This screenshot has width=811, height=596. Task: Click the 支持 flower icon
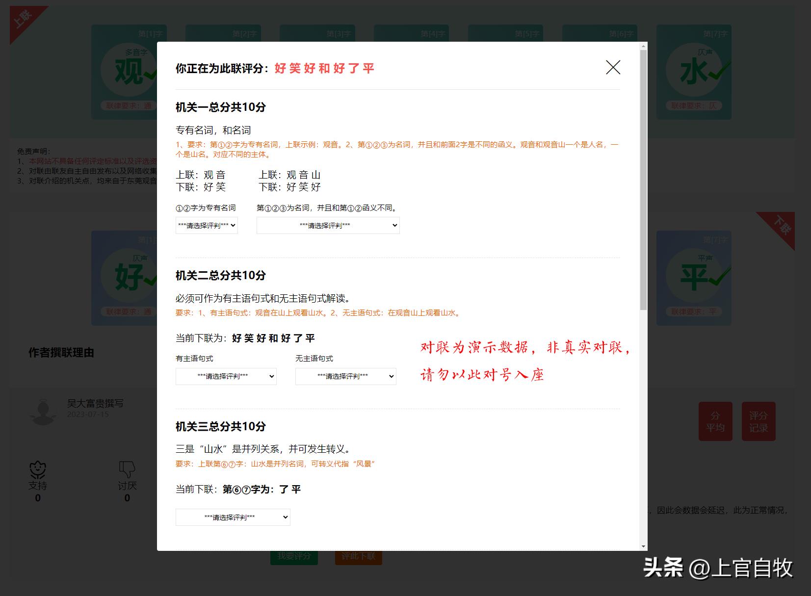38,470
